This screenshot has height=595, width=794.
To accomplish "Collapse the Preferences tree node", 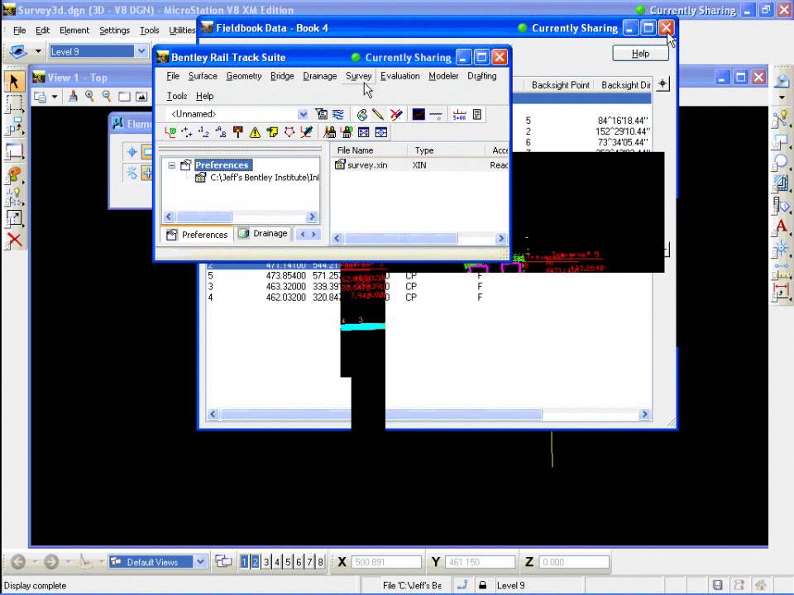I will 172,165.
